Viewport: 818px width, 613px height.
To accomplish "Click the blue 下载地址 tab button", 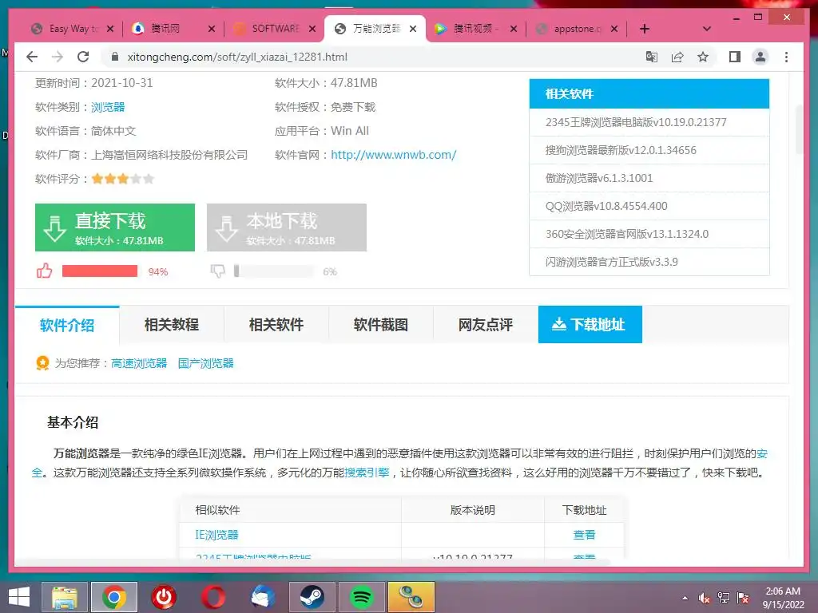I will 590,324.
